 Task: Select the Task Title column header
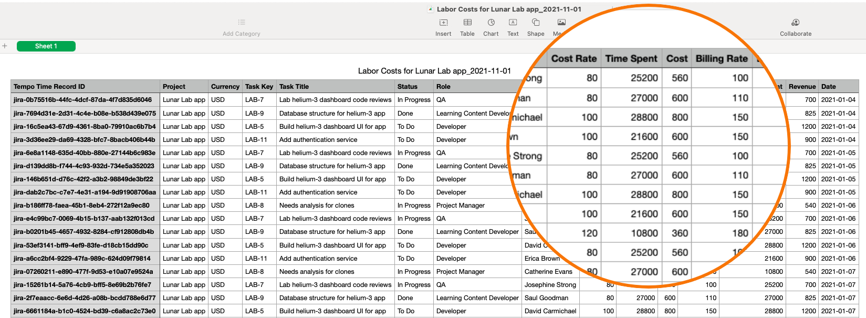click(336, 87)
